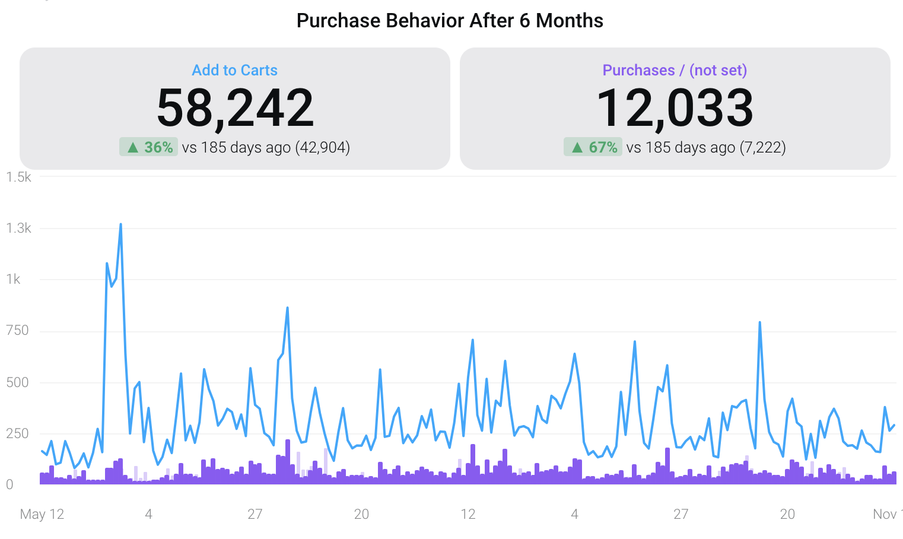Click the 'Purchase Behavior After 6 Months' title
The image size is (903, 539).
[450, 21]
